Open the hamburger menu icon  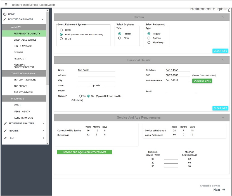point(6,4)
